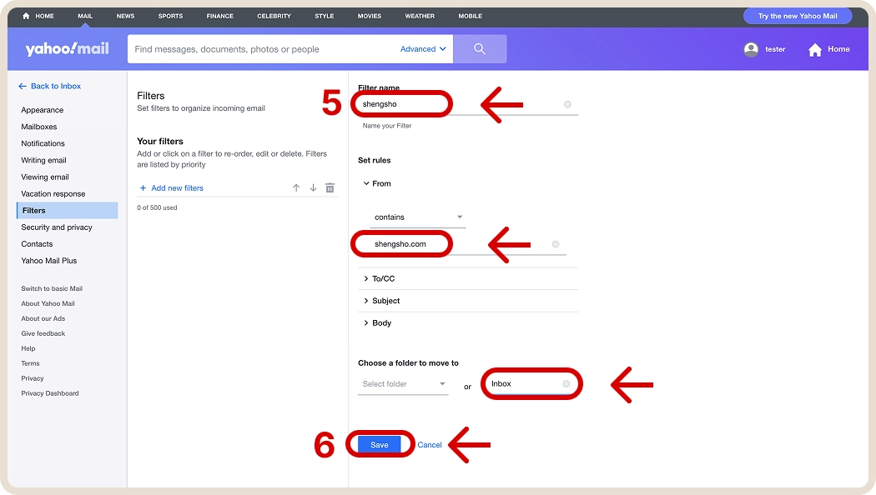Click the search magnifying glass icon
Viewport: 876px width, 495px height.
pyautogui.click(x=480, y=48)
